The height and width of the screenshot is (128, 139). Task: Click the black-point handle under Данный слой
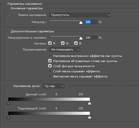(8, 103)
